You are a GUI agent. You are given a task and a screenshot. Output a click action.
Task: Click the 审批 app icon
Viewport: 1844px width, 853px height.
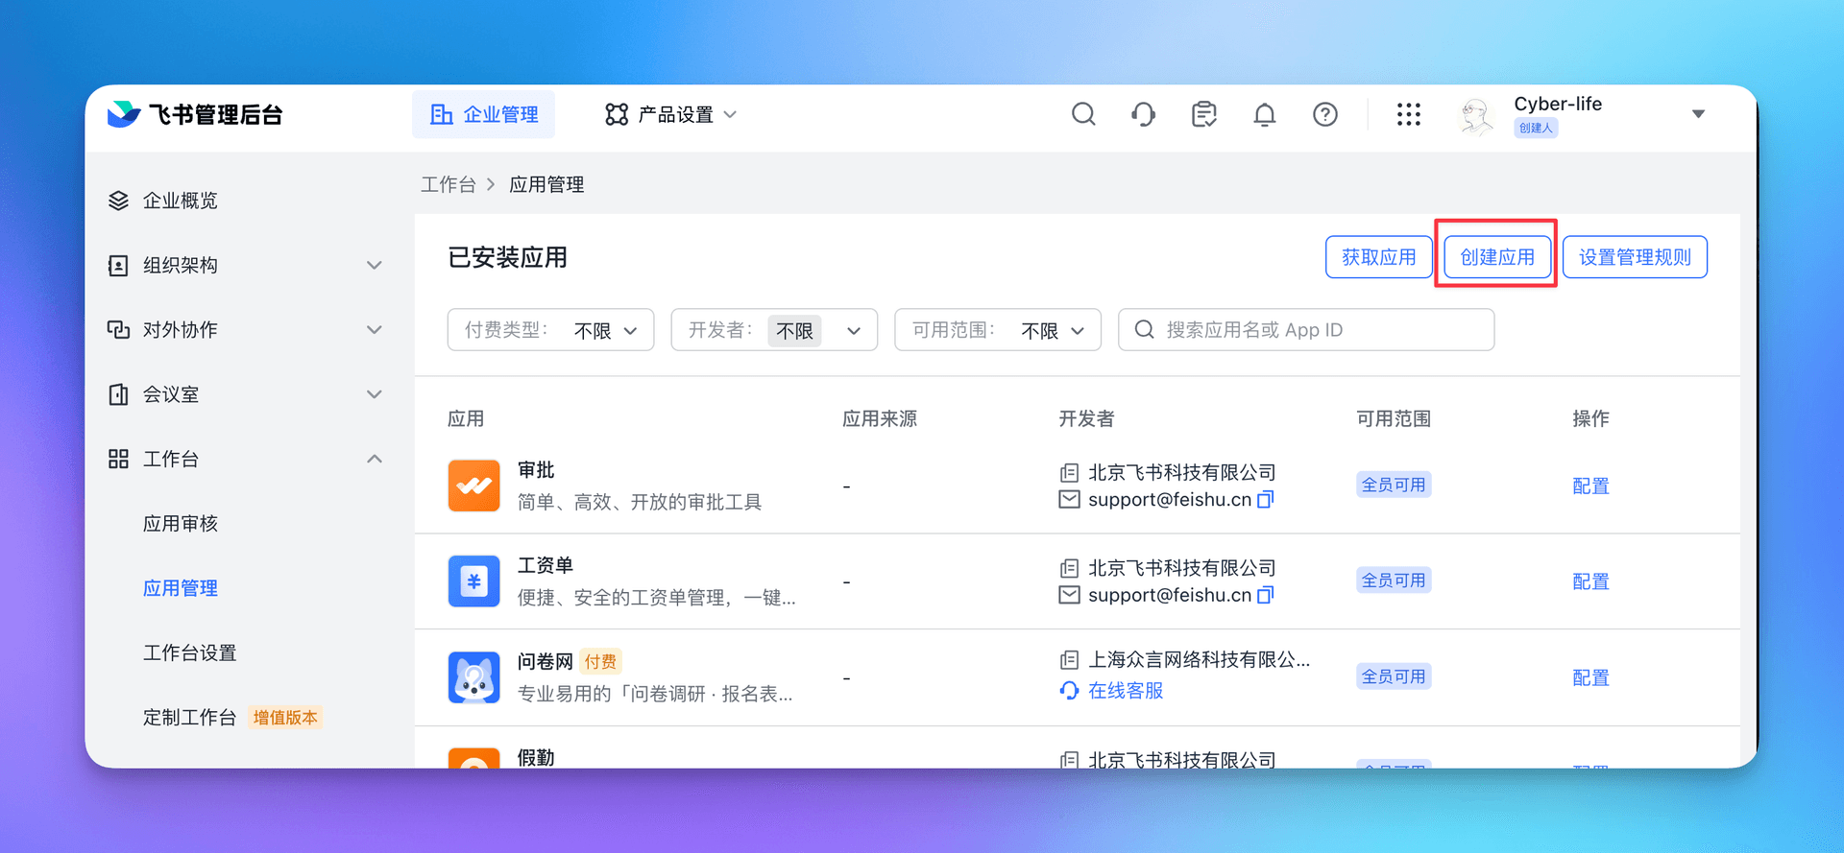coord(473,486)
